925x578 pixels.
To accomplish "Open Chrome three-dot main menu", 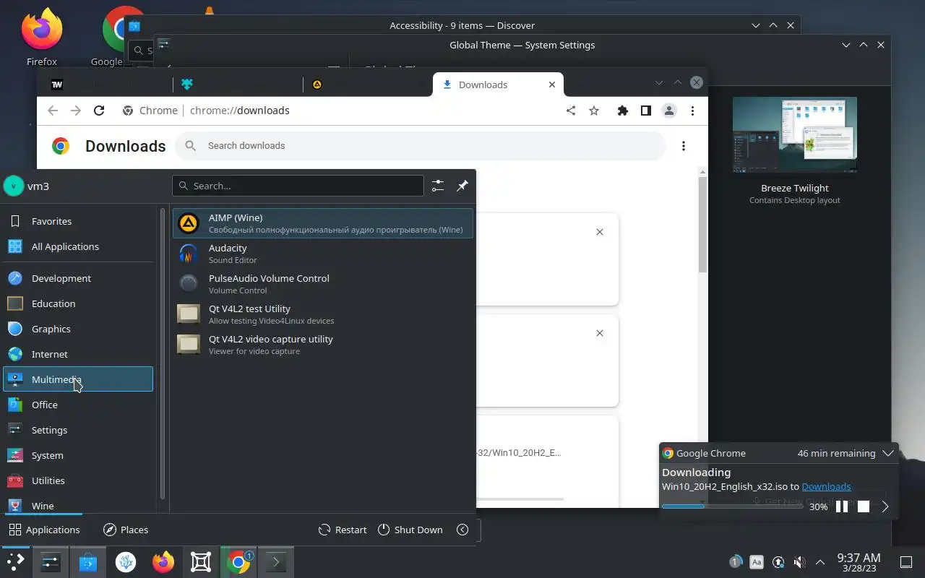I will pos(692,111).
